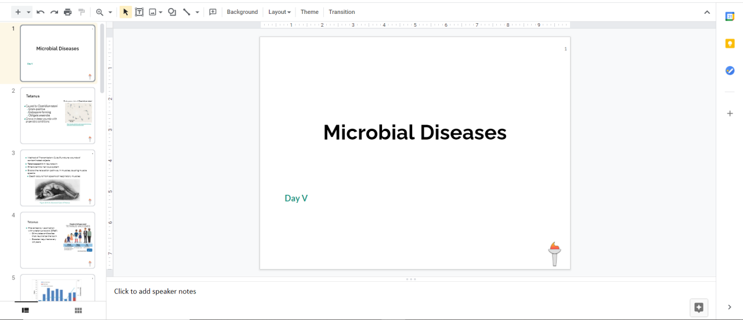Select the Paint format tool
743x320 pixels.
coord(82,12)
